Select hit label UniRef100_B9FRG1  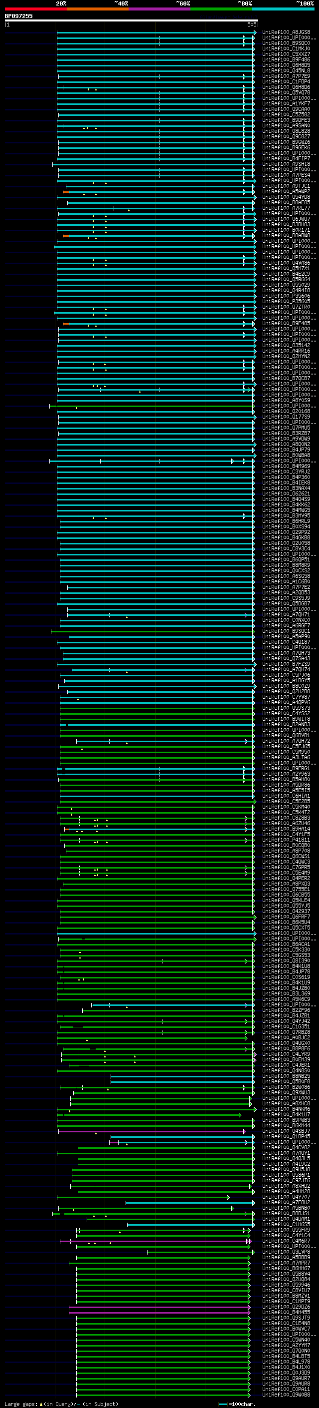[x=286, y=768]
